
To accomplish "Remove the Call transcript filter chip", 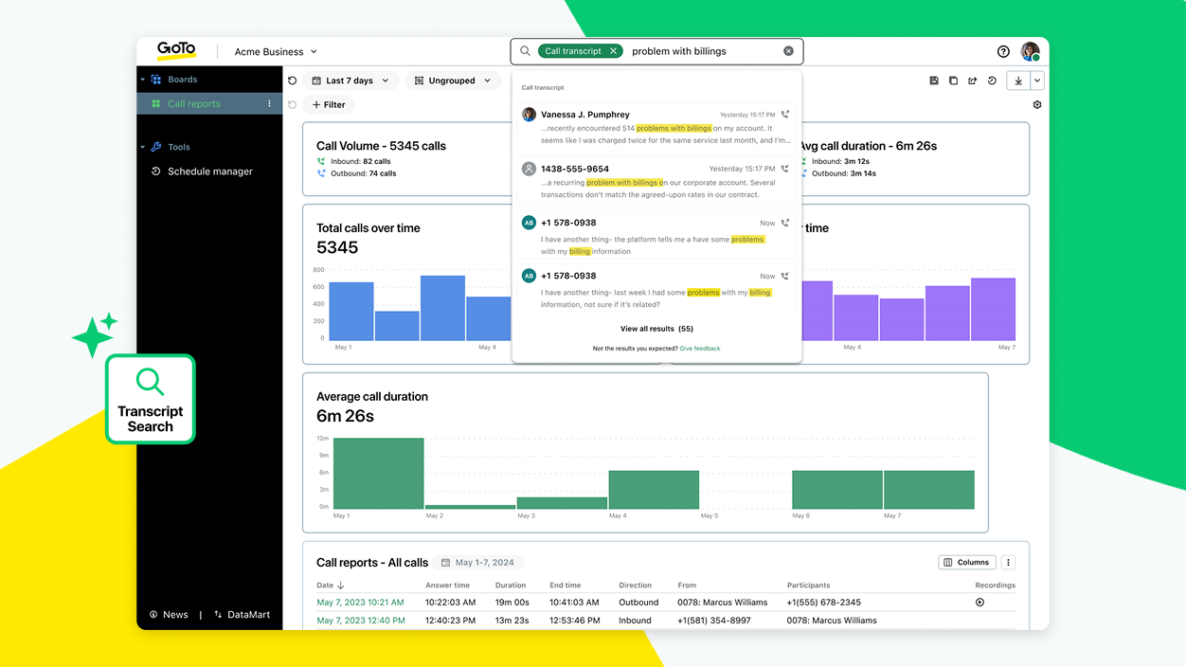I will (613, 51).
